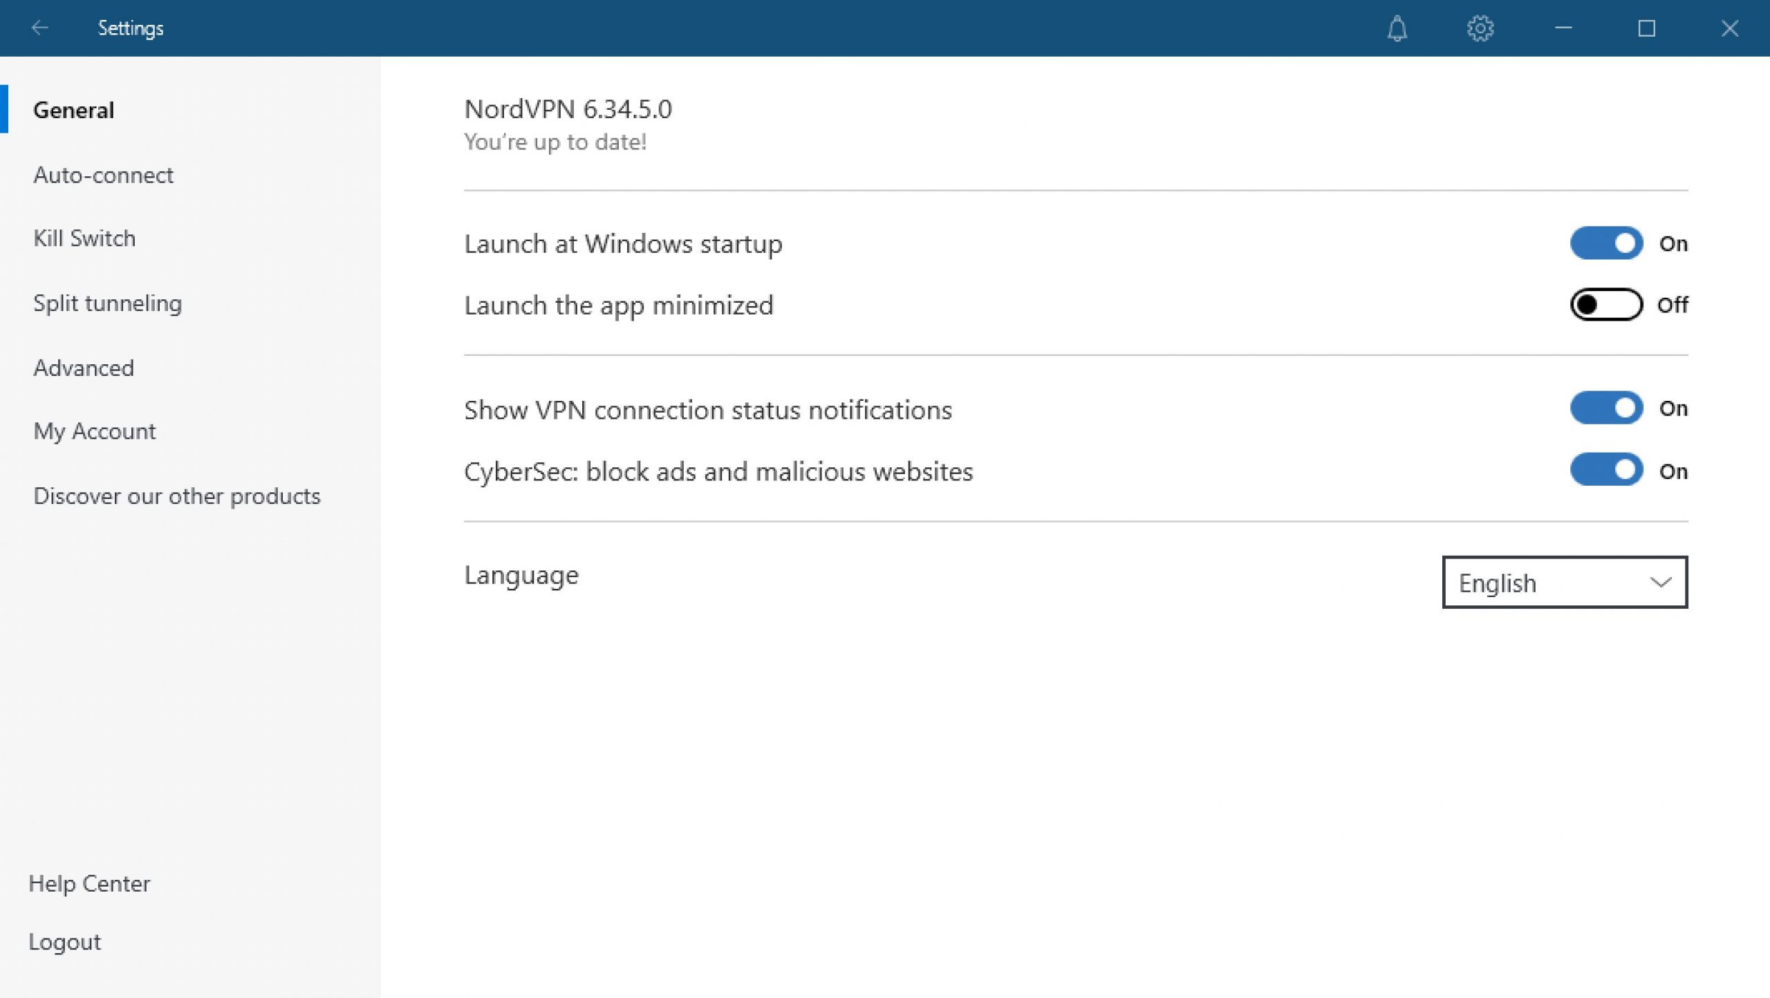Click Logout in the sidebar

65,942
